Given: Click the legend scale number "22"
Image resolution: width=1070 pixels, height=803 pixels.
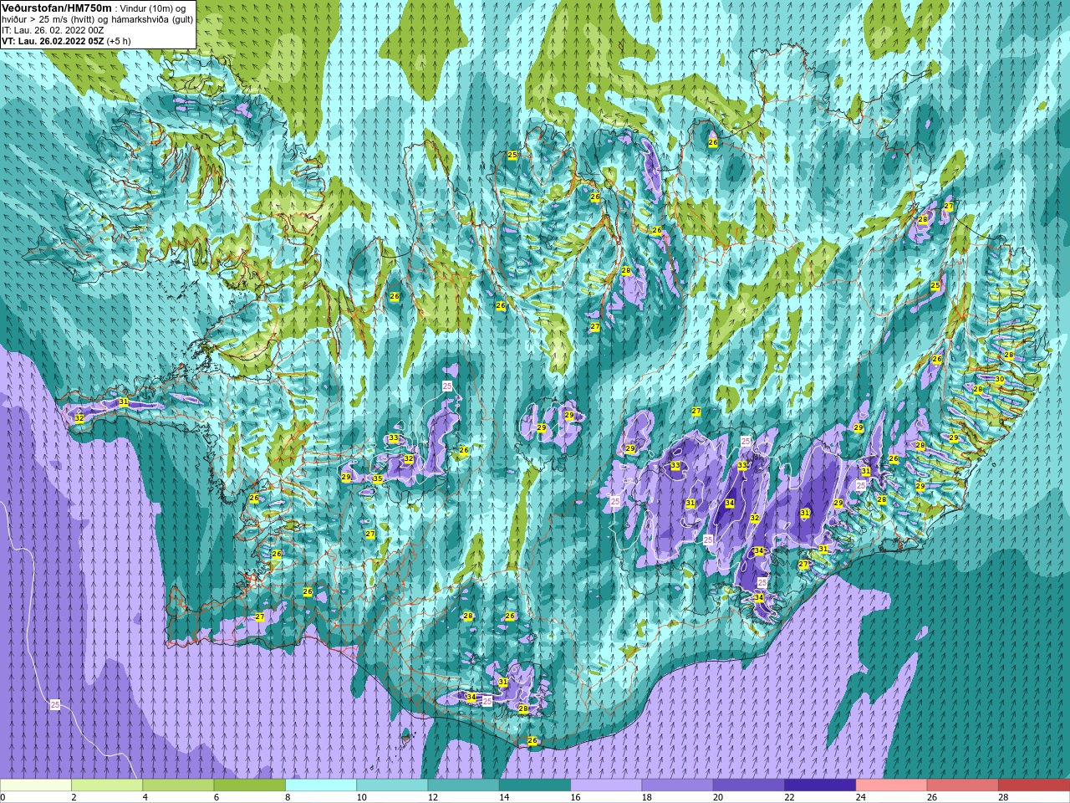Looking at the screenshot, I should point(789,797).
